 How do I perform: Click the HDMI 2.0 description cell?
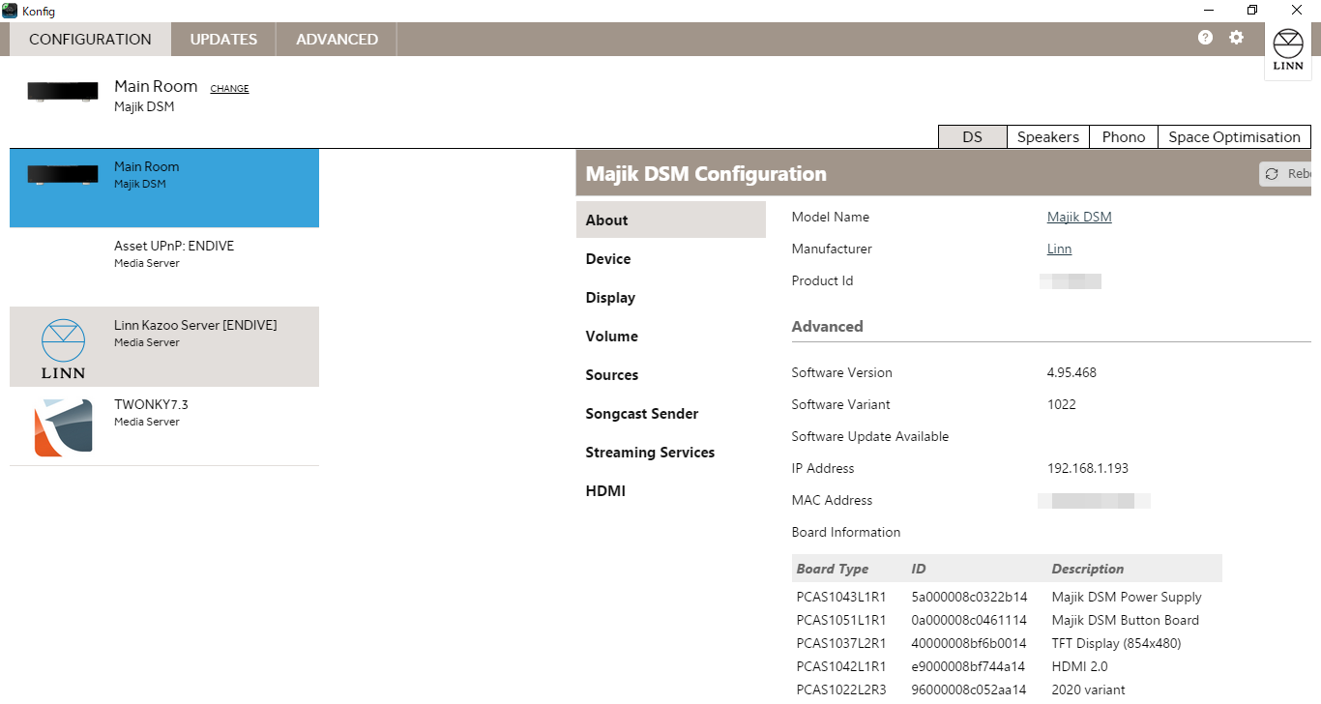1079,666
